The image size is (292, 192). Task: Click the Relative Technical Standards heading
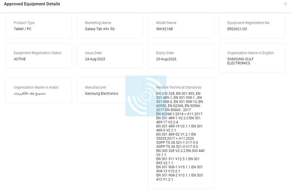(179, 87)
